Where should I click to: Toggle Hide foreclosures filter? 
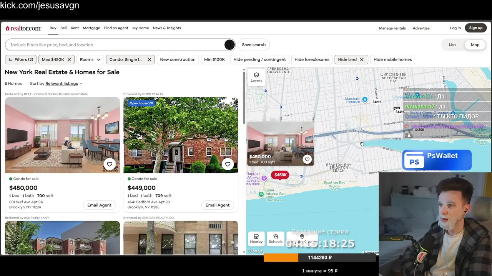tap(312, 59)
